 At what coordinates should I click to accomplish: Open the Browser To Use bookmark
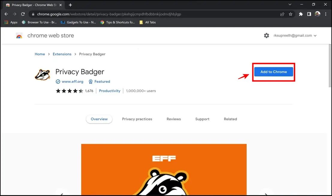point(39,22)
